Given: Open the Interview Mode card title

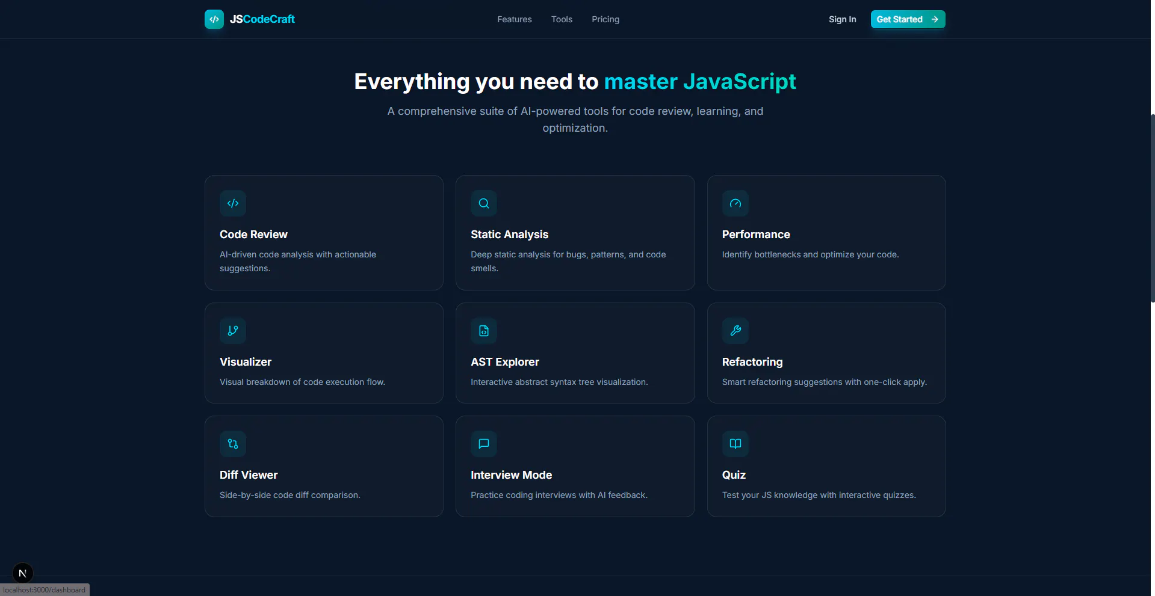Looking at the screenshot, I should click(x=511, y=475).
